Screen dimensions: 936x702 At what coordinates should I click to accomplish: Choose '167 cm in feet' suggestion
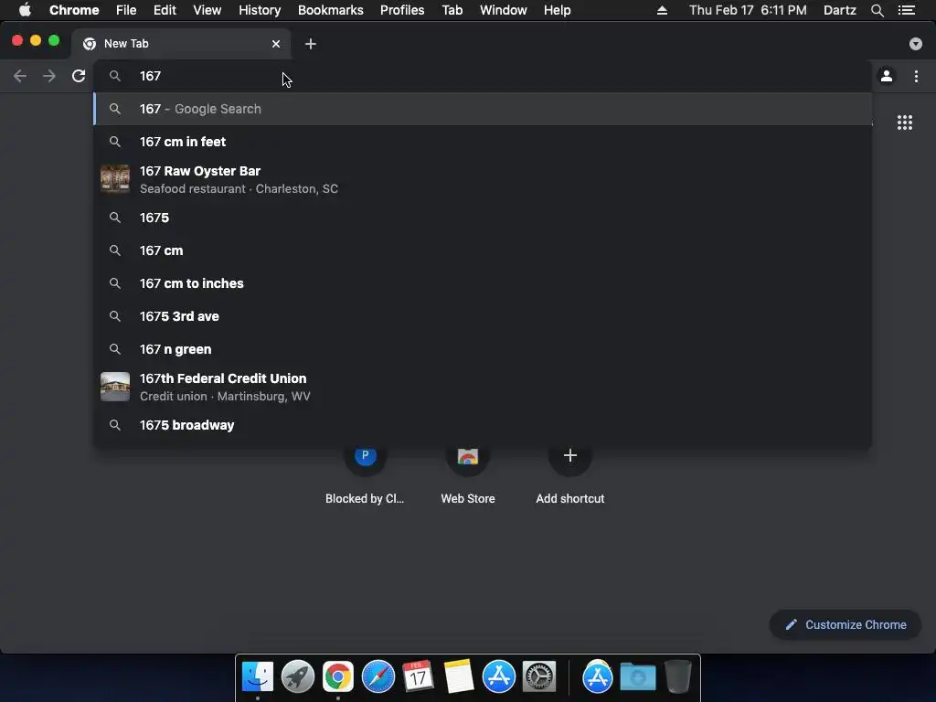(x=483, y=142)
